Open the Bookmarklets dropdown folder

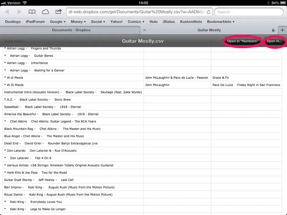221,21
